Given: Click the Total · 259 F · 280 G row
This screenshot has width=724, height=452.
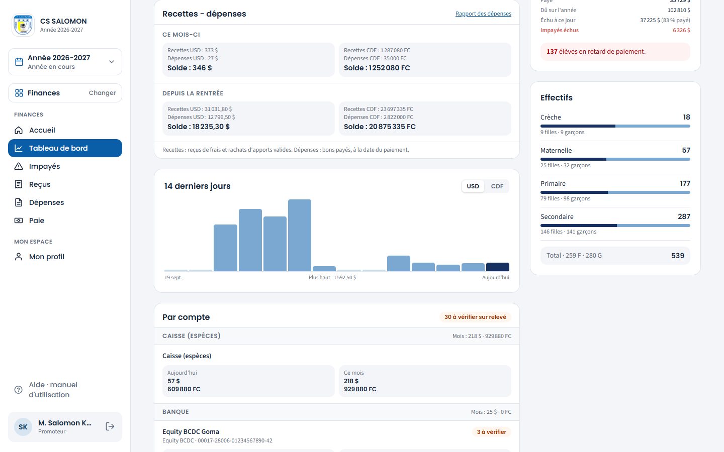Looking at the screenshot, I should pyautogui.click(x=615, y=256).
